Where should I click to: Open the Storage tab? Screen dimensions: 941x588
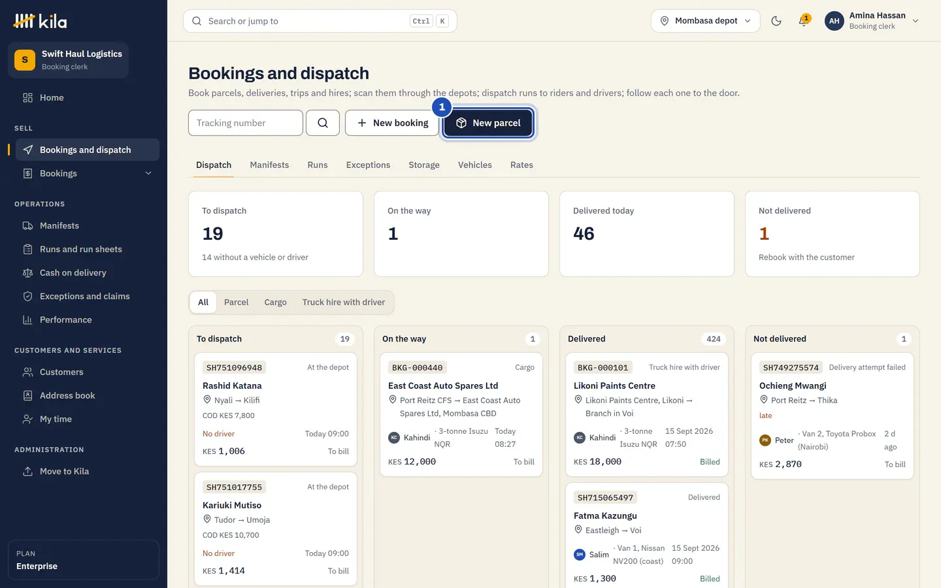click(424, 165)
